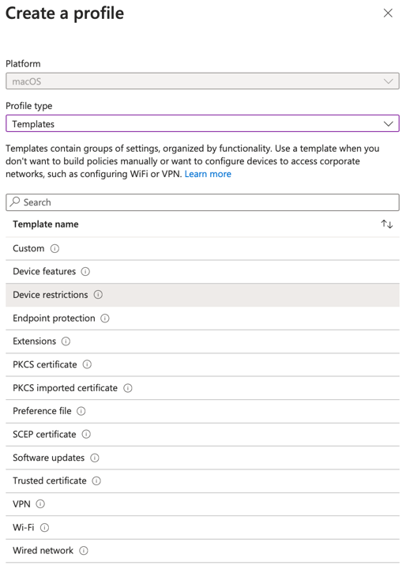Show info for SCEP certificate
This screenshot has width=410, height=573.
pos(86,434)
